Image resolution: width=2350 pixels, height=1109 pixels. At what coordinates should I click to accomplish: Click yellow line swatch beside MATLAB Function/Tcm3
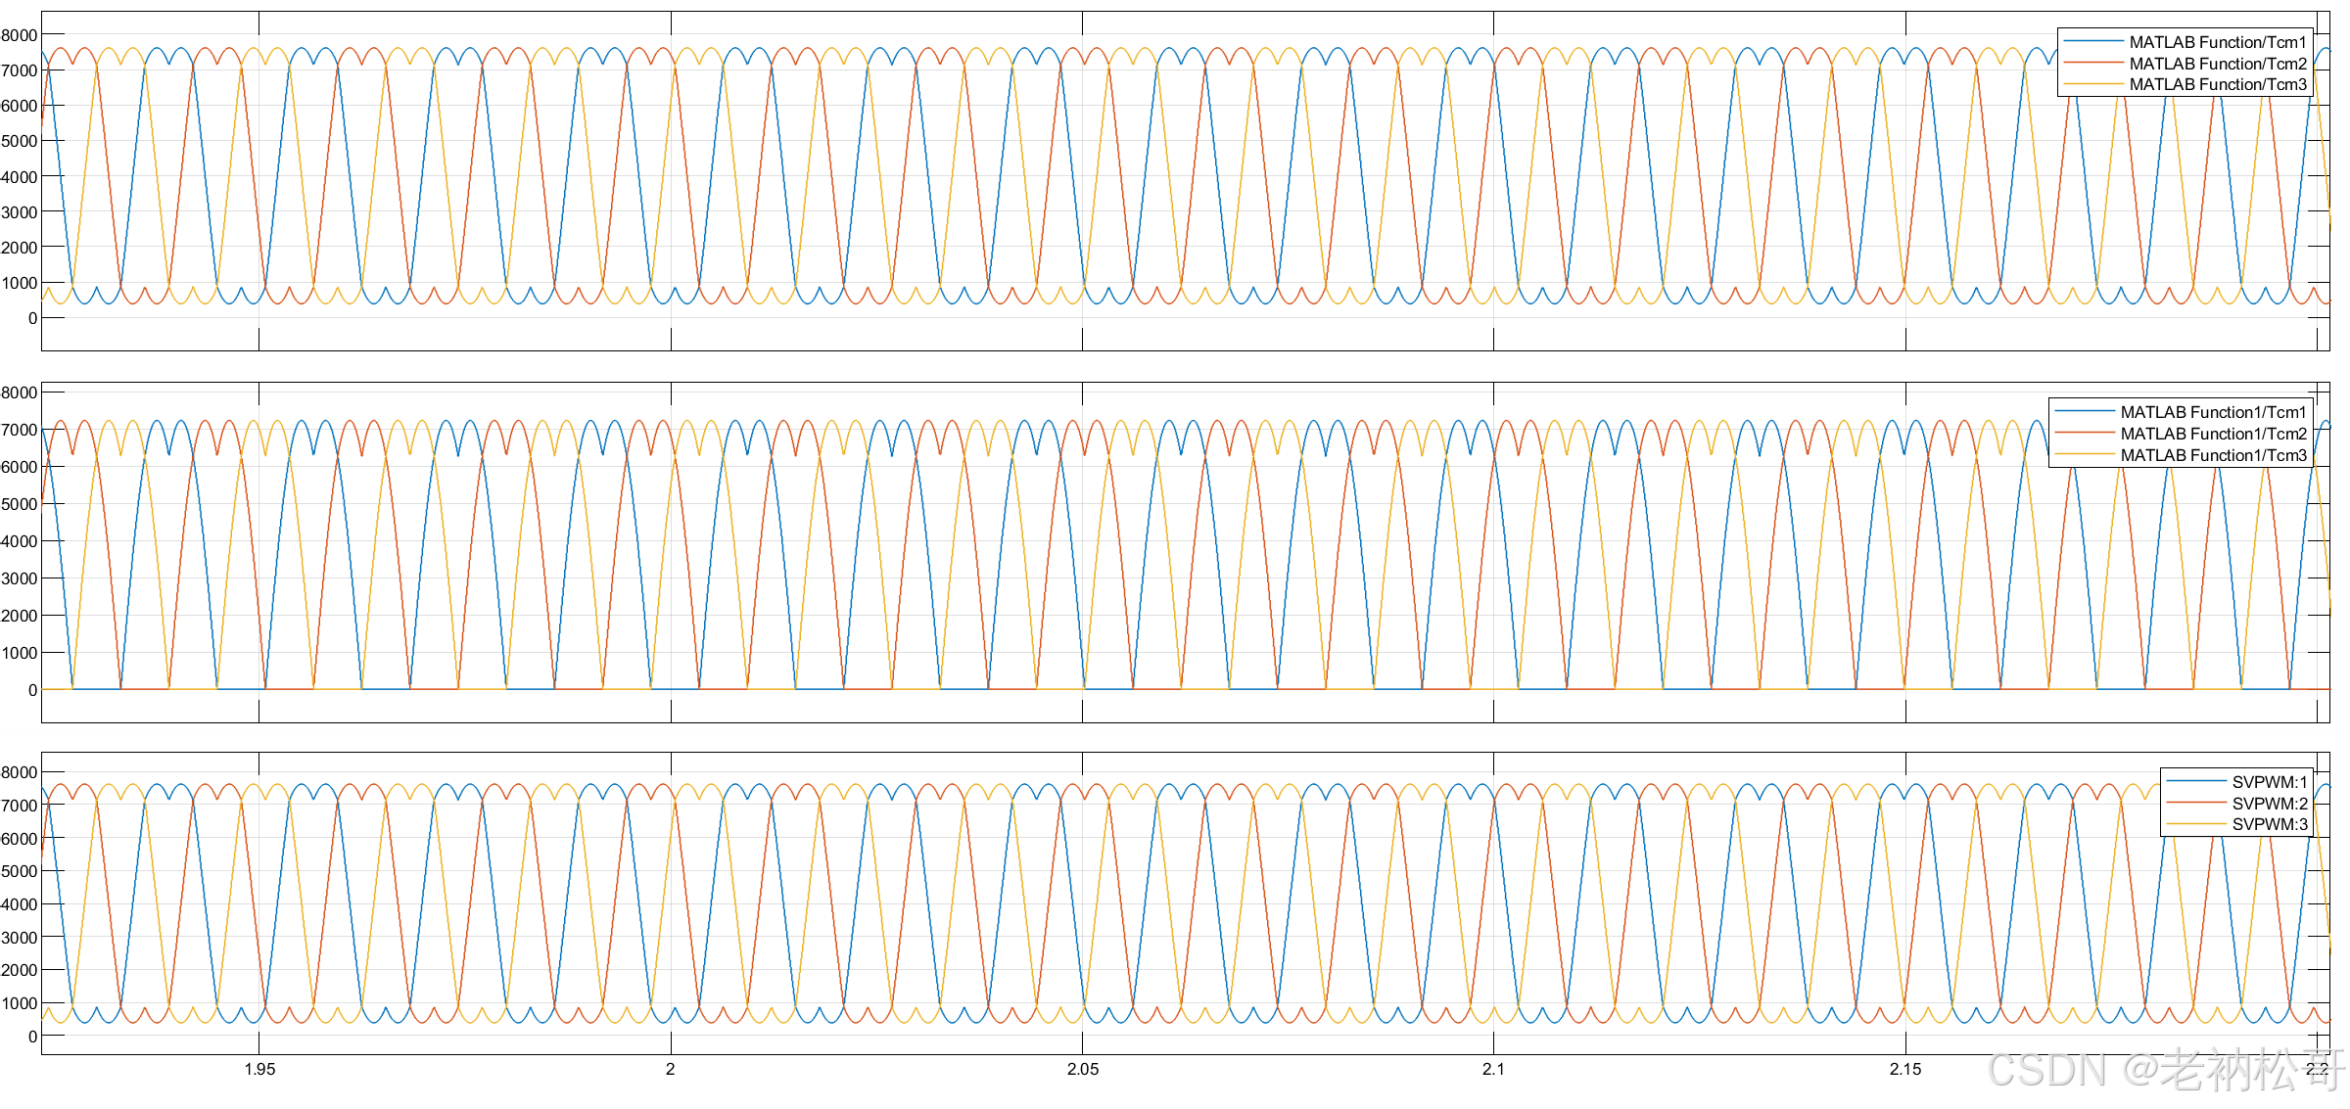click(x=2093, y=85)
